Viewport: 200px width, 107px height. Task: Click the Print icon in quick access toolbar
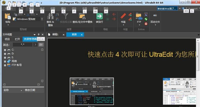click(24, 3)
